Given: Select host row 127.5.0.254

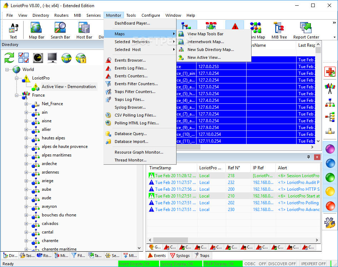Looking at the screenshot, I should 246,94.
